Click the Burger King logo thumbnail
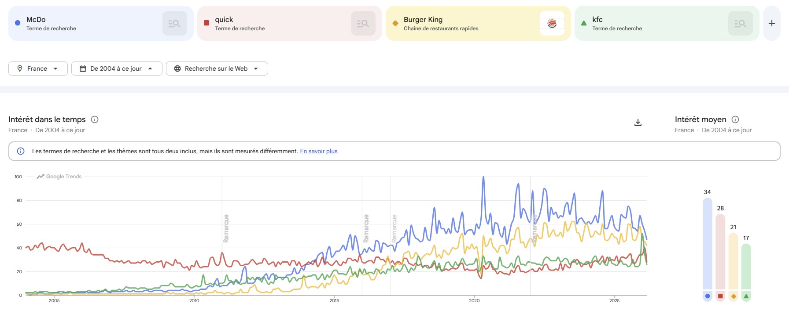This screenshot has height=314, width=789. coord(552,23)
